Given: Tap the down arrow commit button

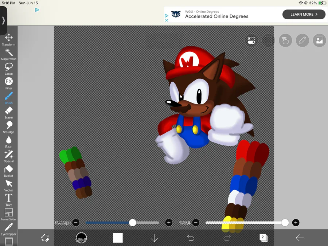Looking at the screenshot, I should (x=154, y=238).
